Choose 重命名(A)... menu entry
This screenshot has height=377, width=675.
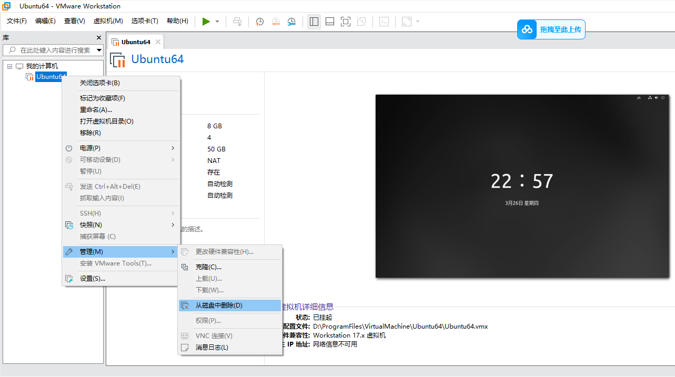coord(121,110)
